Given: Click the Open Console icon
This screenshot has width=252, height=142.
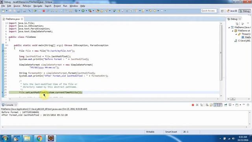Looking at the screenshot, I should click(x=237, y=105).
